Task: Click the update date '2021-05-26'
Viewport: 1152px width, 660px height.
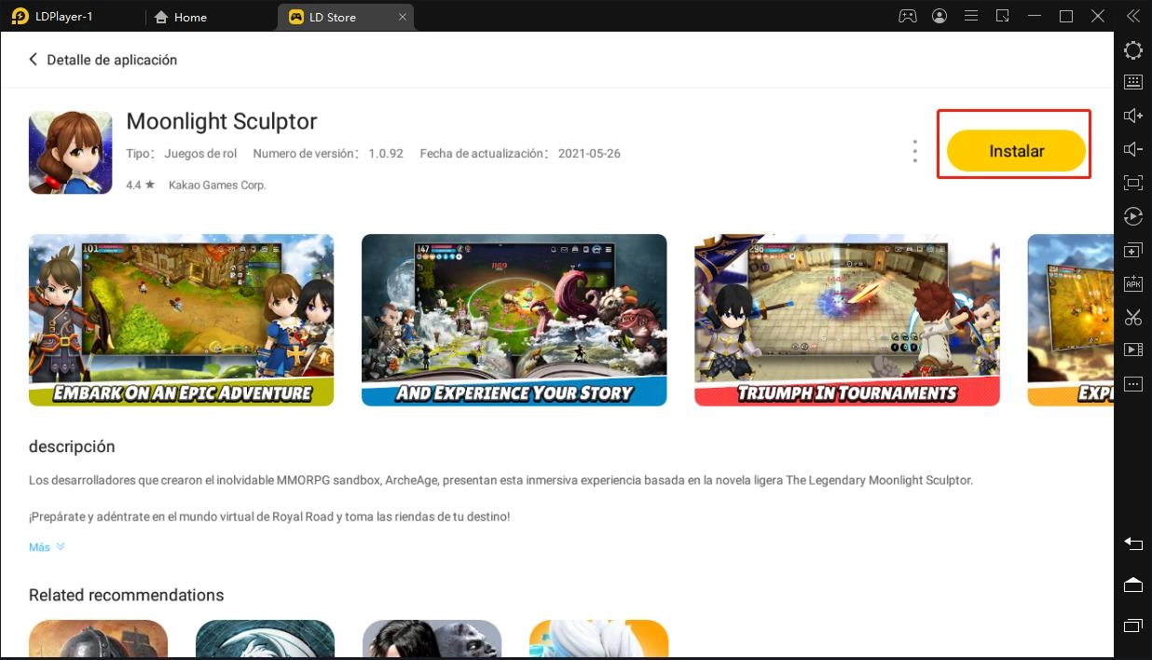Action: pyautogui.click(x=589, y=154)
